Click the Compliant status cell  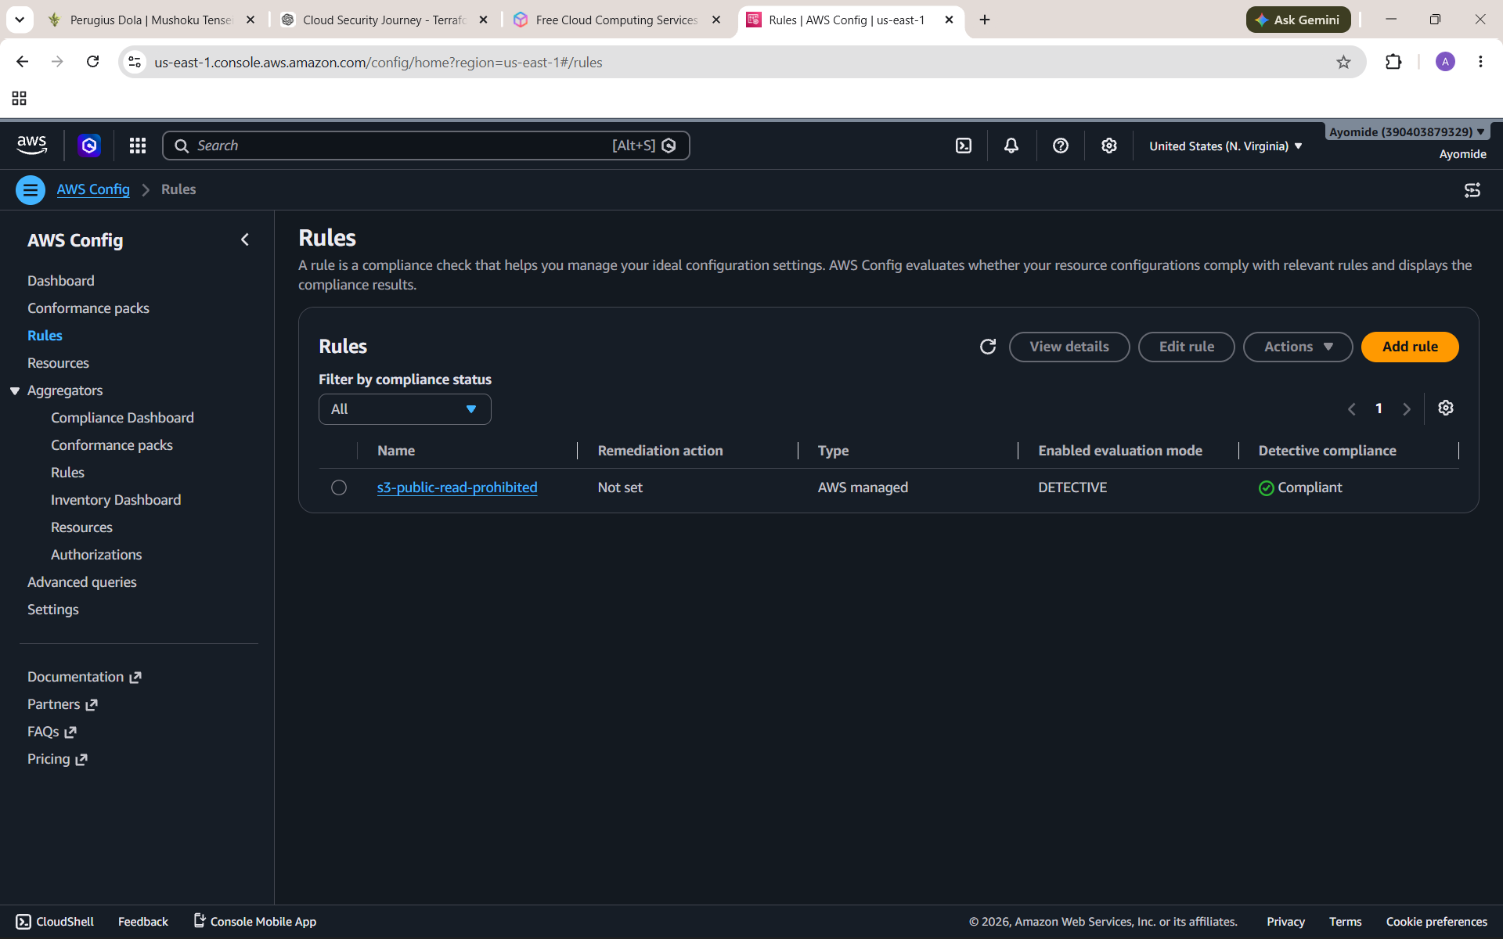click(1300, 487)
